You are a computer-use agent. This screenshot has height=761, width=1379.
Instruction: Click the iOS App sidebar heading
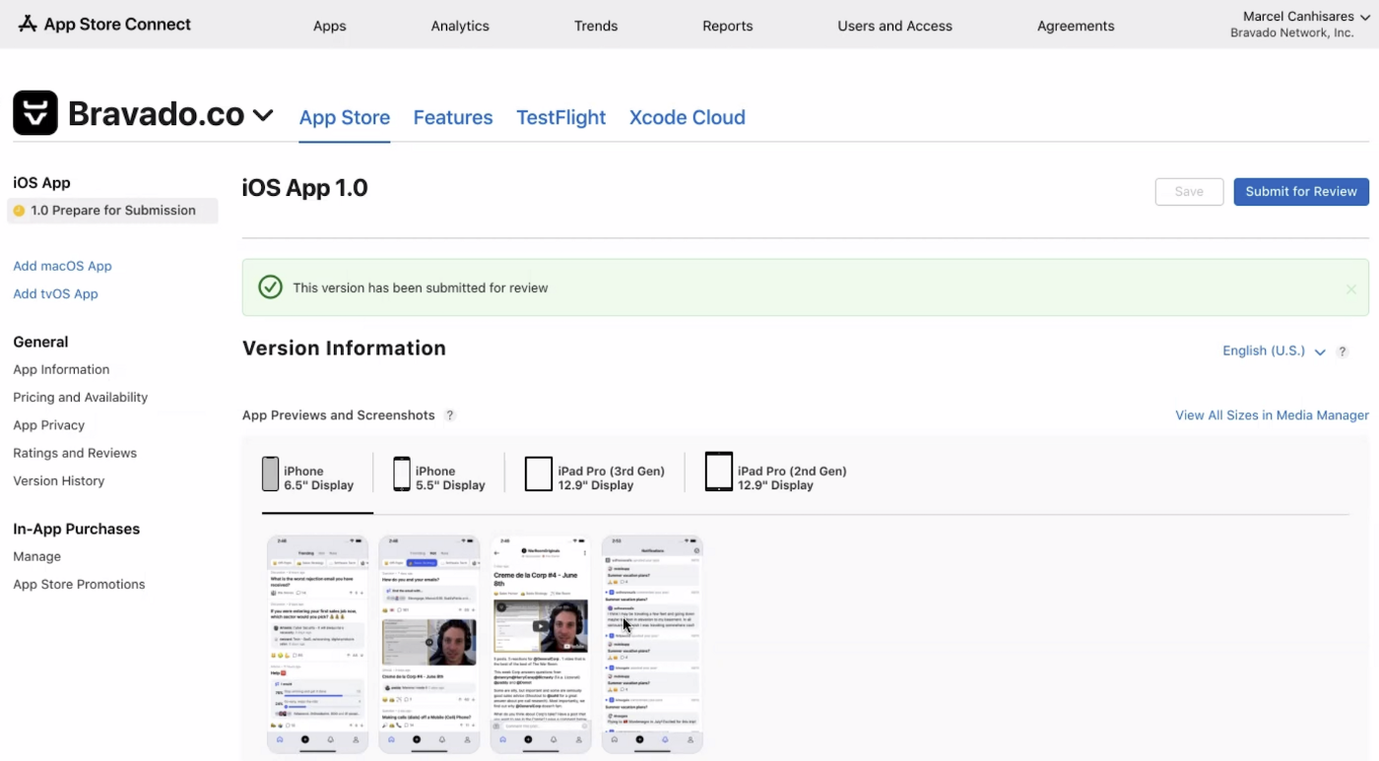pyautogui.click(x=41, y=183)
